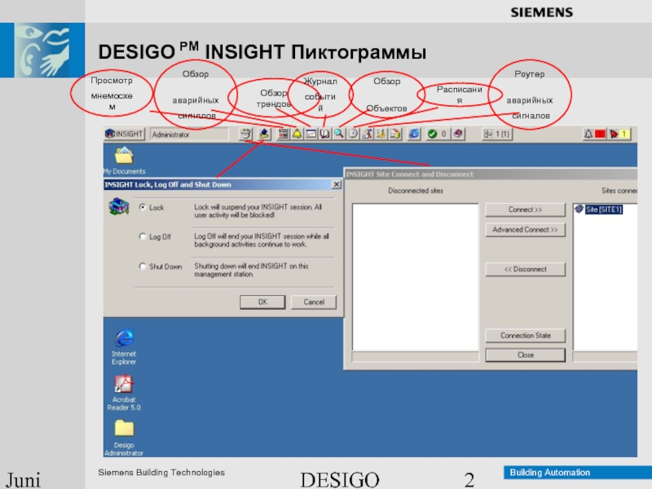The height and width of the screenshot is (489, 652).
Task: Click inside the Disconnected sites list box
Action: tap(416, 277)
